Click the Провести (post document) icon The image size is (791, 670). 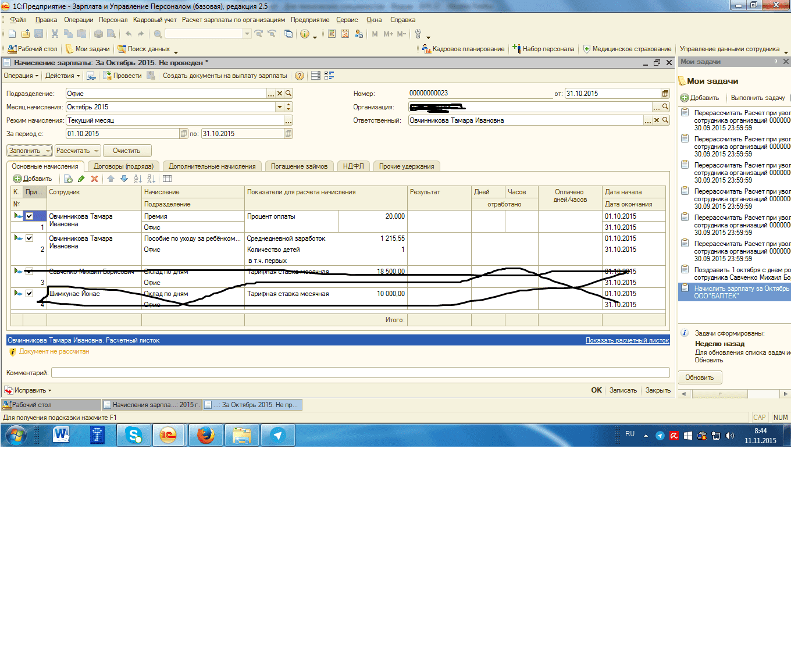coord(108,76)
